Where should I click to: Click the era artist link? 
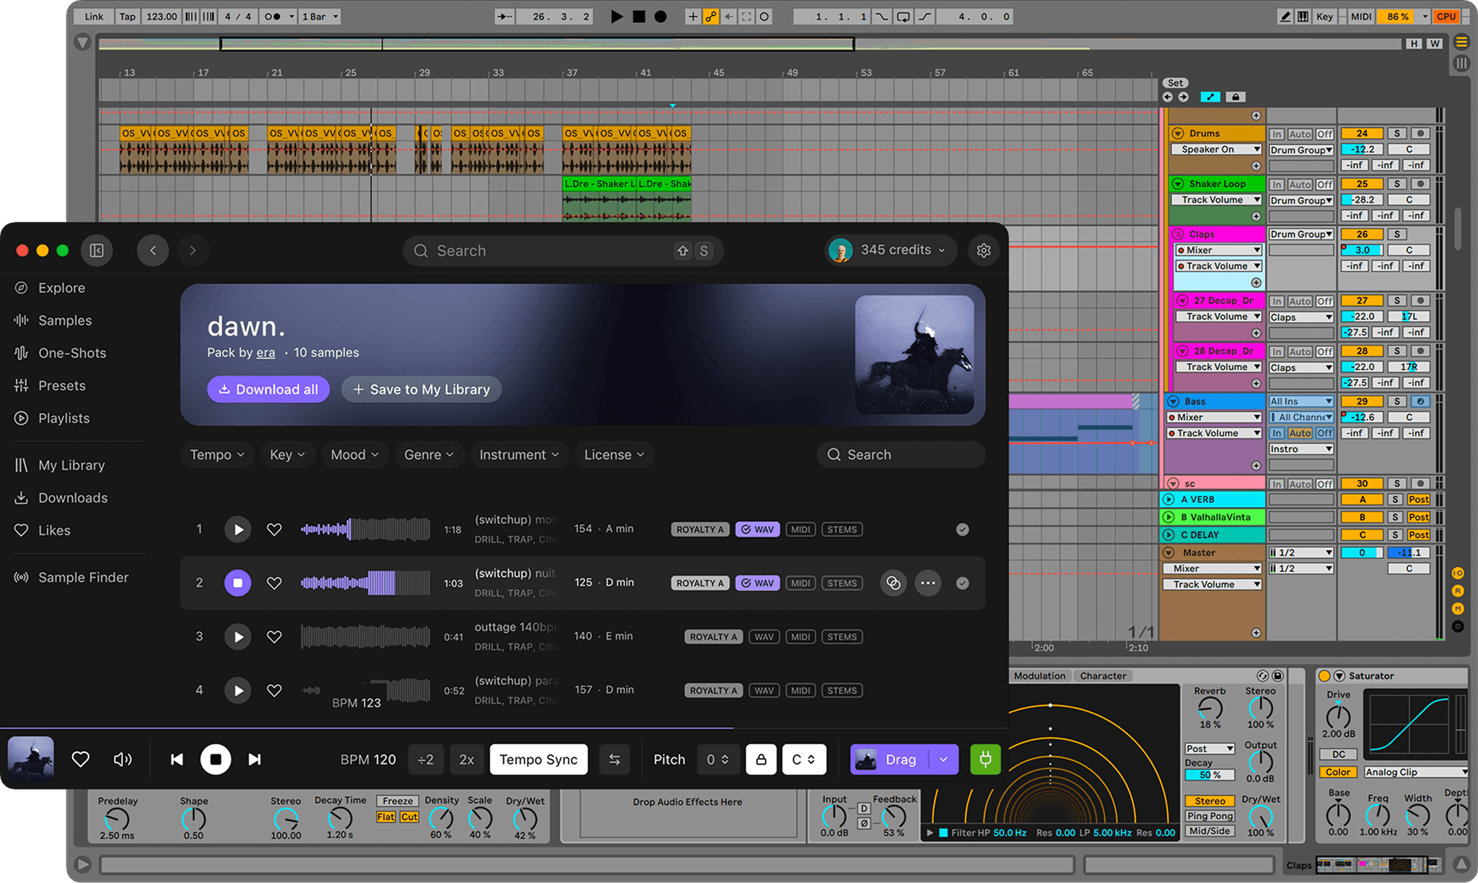click(x=266, y=353)
